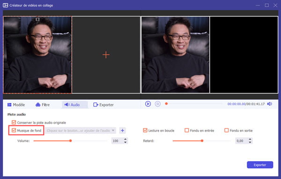
Task: Toggle the Lecture en boucle checkbox
Action: tap(145, 130)
